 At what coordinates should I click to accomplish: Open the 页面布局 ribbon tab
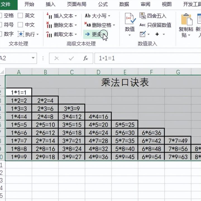[x=77, y=4]
